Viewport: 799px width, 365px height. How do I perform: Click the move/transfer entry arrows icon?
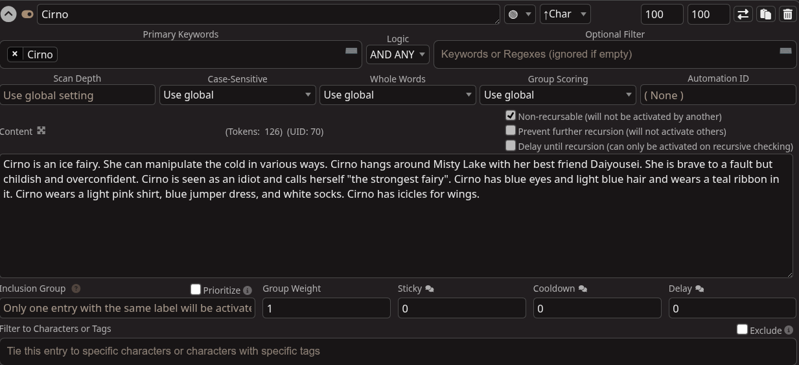pyautogui.click(x=743, y=14)
